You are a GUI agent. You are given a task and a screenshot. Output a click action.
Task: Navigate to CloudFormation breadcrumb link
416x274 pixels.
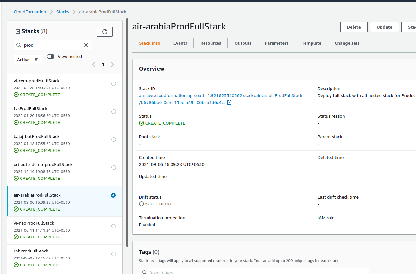pos(30,12)
